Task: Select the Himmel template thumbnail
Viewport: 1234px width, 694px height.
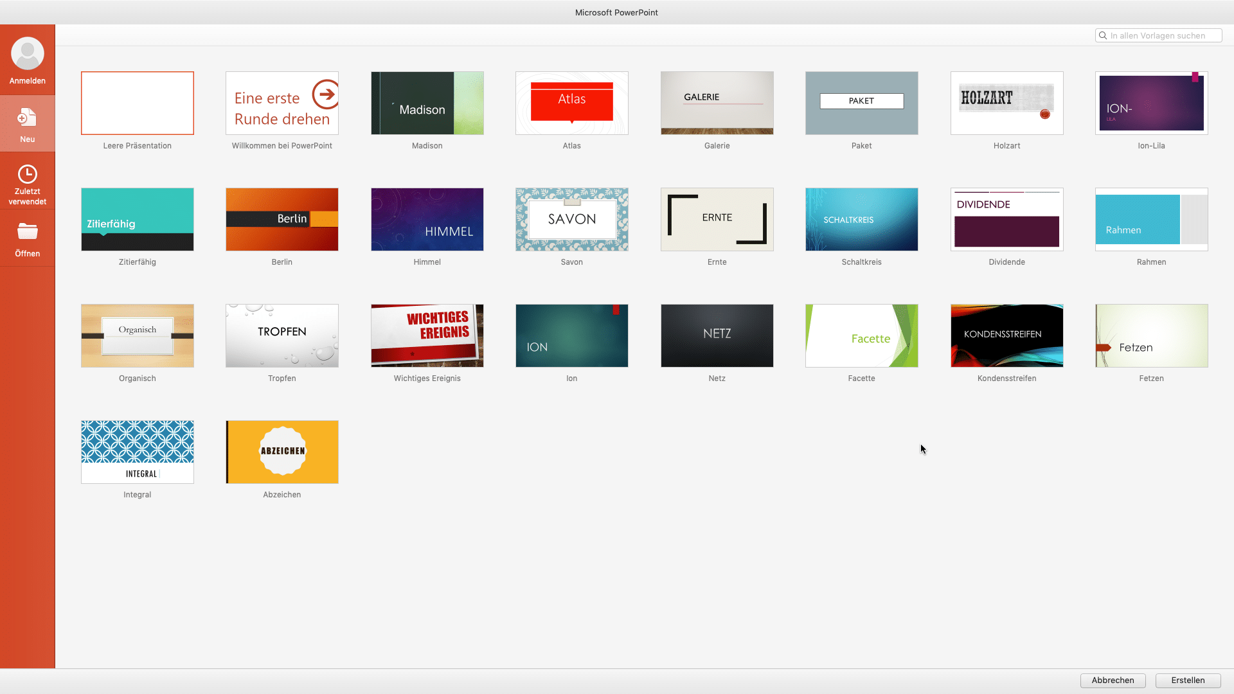Action: click(427, 220)
